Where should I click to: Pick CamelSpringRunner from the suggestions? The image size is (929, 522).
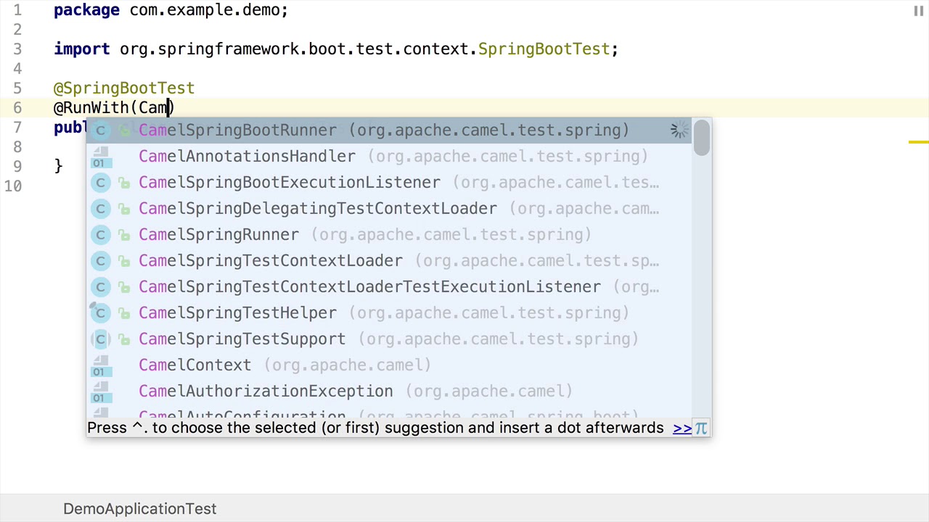(x=389, y=235)
